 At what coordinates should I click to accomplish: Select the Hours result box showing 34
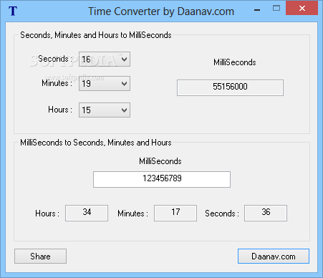pos(87,213)
